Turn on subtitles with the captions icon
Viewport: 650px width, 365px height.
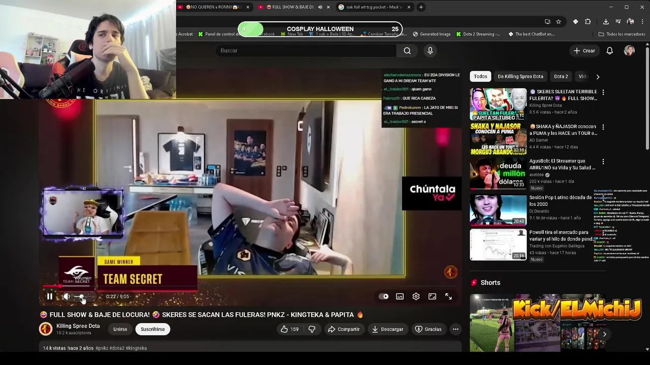pyautogui.click(x=400, y=297)
